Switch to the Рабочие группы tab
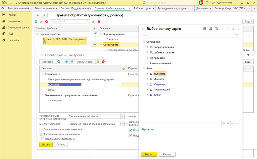Image resolution: width=257 pixels, height=159 pixels. tap(142, 8)
